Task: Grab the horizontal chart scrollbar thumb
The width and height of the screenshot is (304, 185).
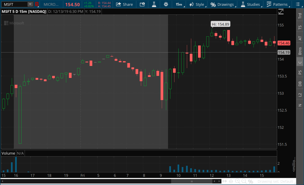Action: pyautogui.click(x=192, y=181)
